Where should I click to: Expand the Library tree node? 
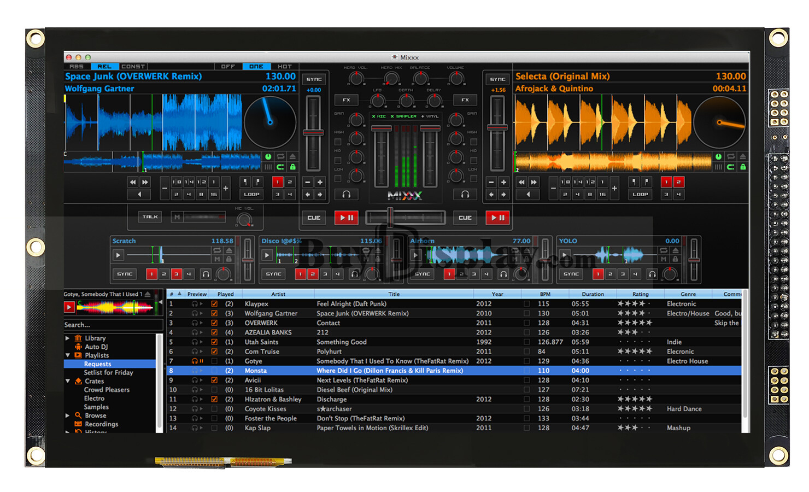[x=68, y=338]
